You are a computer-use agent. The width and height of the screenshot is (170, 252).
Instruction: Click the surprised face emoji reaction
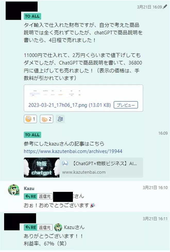click(x=30, y=119)
